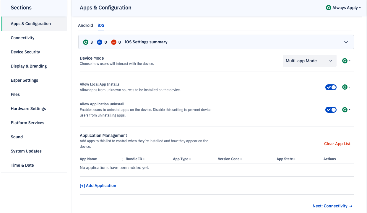Image resolution: width=367 pixels, height=213 pixels.
Task: Open Esper Settings section
Action: [34, 80]
